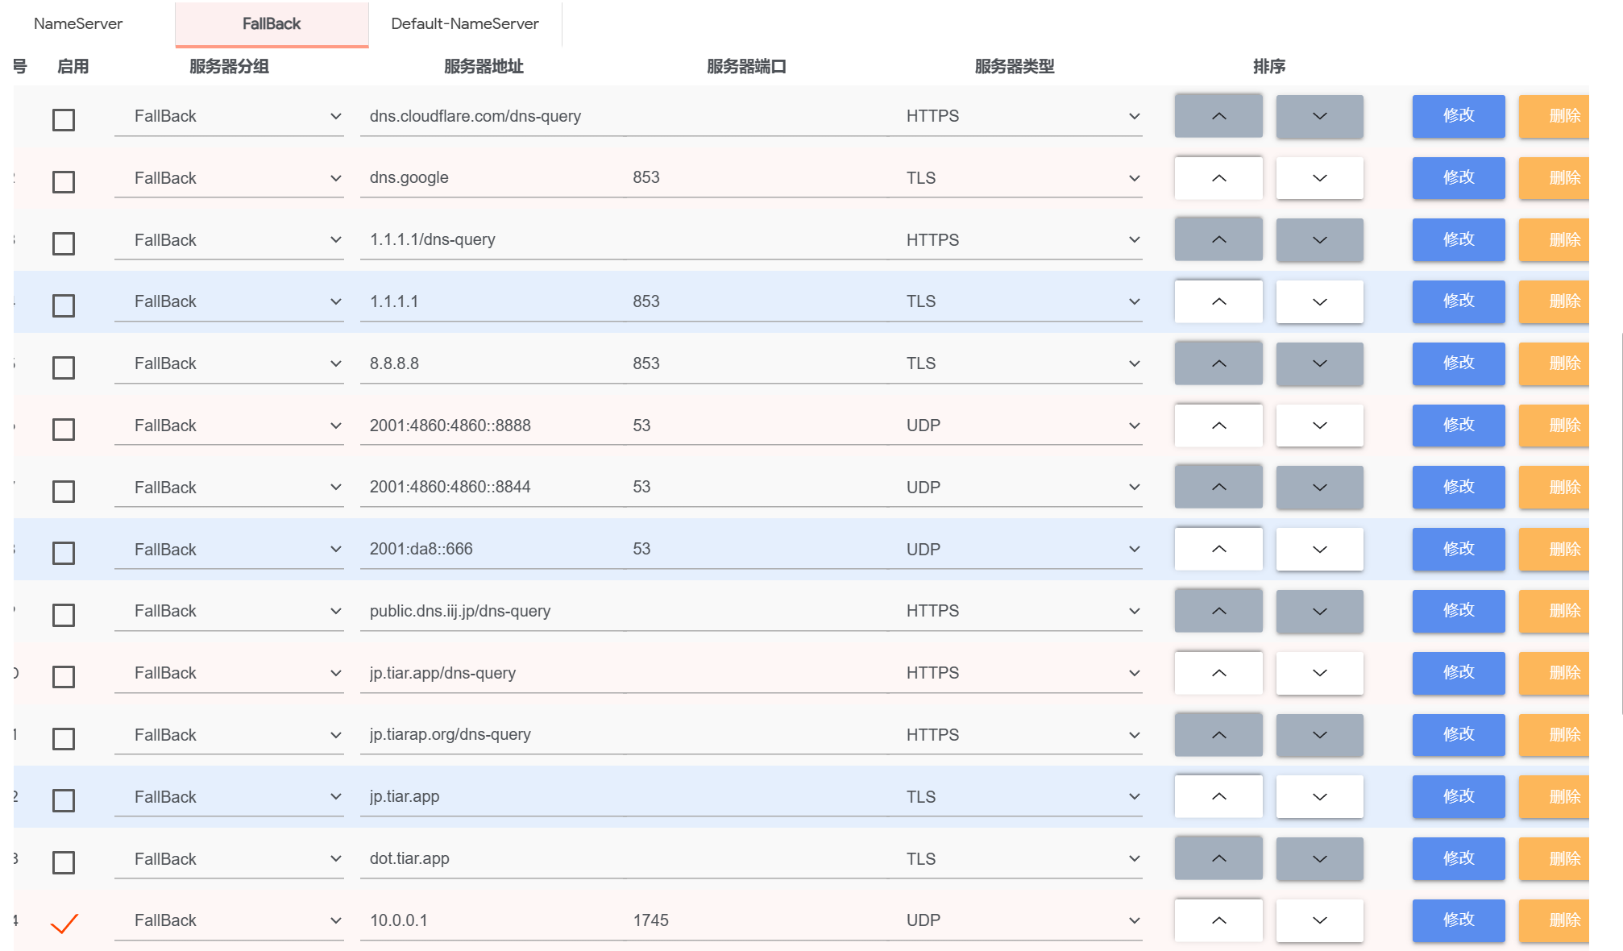The height and width of the screenshot is (951, 1623).
Task: Move the public.dns.iij.jp row down
Action: (x=1319, y=611)
